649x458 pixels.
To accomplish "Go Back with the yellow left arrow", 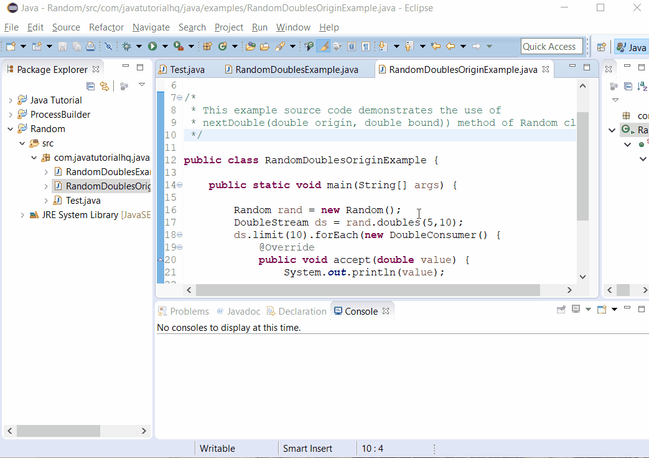I will point(451,46).
